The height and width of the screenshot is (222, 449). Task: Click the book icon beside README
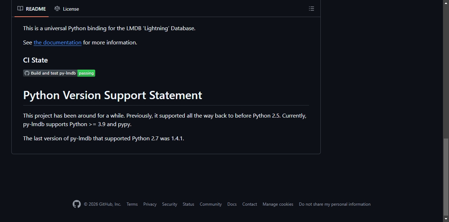click(20, 9)
